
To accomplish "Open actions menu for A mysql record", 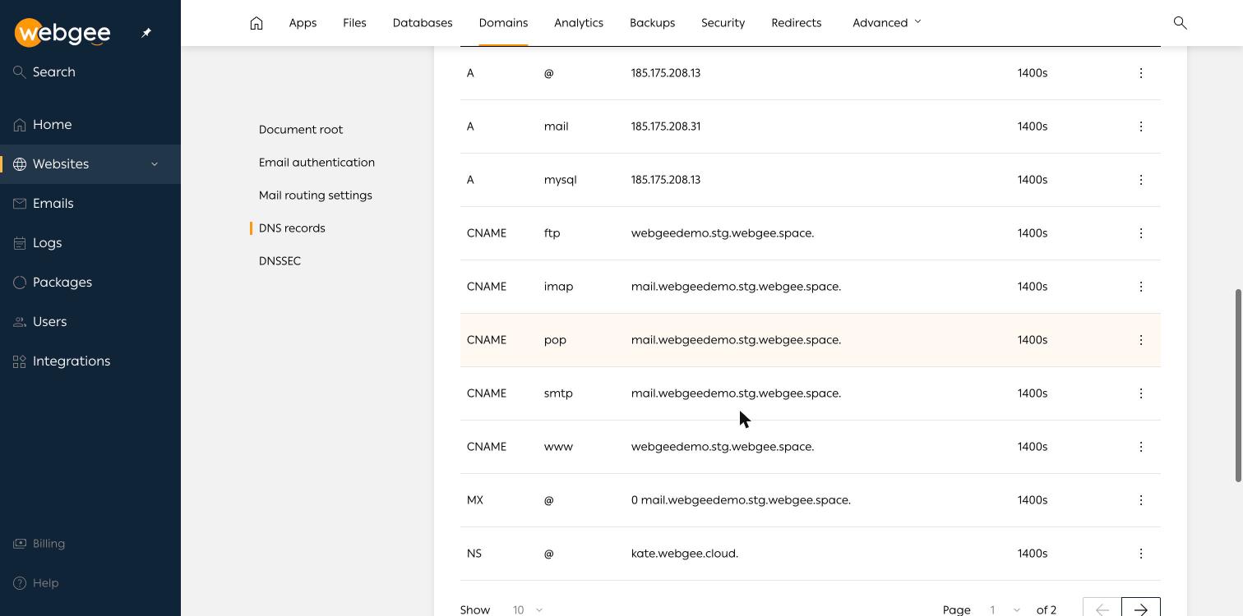I will [1140, 180].
